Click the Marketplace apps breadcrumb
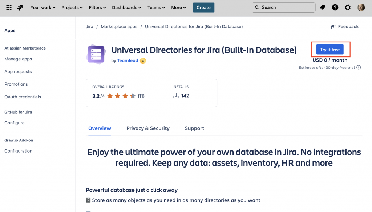The width and height of the screenshot is (372, 212). click(x=119, y=27)
